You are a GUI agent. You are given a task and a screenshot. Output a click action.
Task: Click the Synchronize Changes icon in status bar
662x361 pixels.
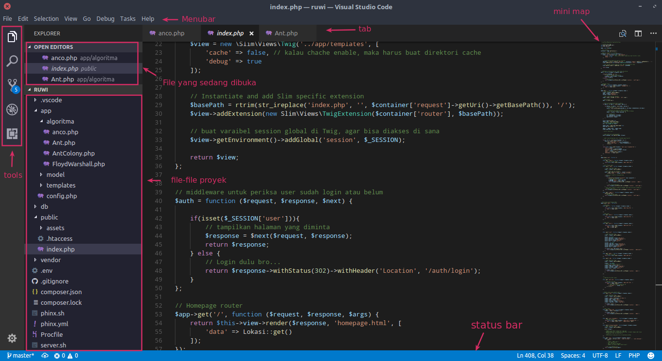(45, 355)
